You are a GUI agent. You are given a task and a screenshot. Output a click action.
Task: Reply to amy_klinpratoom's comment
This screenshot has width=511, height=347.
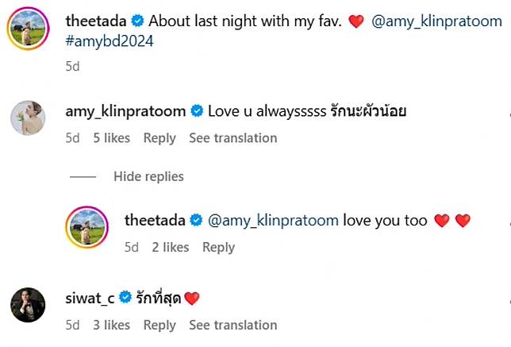pos(159,138)
